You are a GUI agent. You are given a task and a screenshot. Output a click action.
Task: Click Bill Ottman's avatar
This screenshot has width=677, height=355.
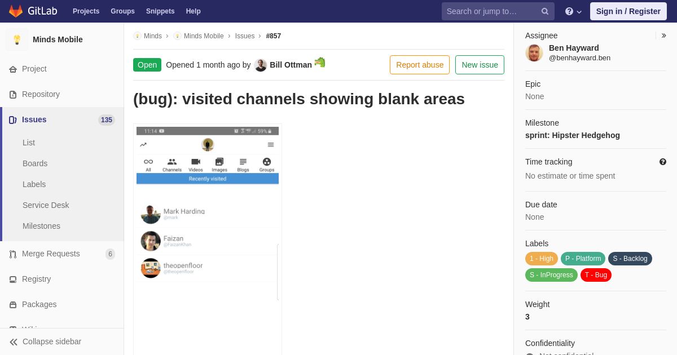click(260, 65)
